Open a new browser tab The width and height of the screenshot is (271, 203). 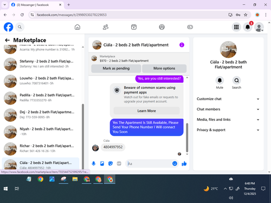click(x=69, y=5)
